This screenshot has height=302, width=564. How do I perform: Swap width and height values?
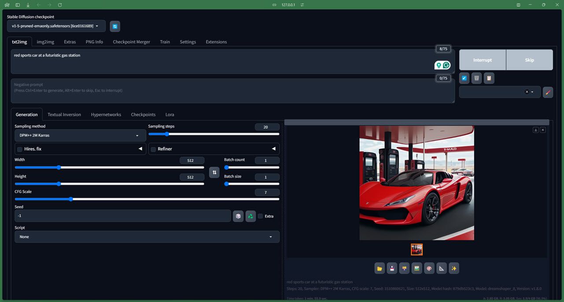pos(214,172)
